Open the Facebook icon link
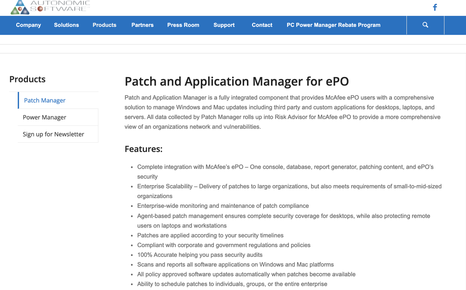Screen dimensions: 466x290 [435, 7]
